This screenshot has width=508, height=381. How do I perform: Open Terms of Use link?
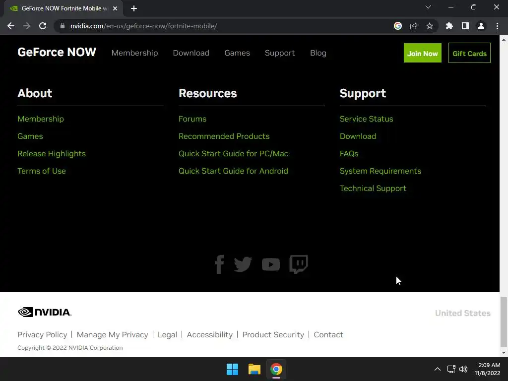42,171
